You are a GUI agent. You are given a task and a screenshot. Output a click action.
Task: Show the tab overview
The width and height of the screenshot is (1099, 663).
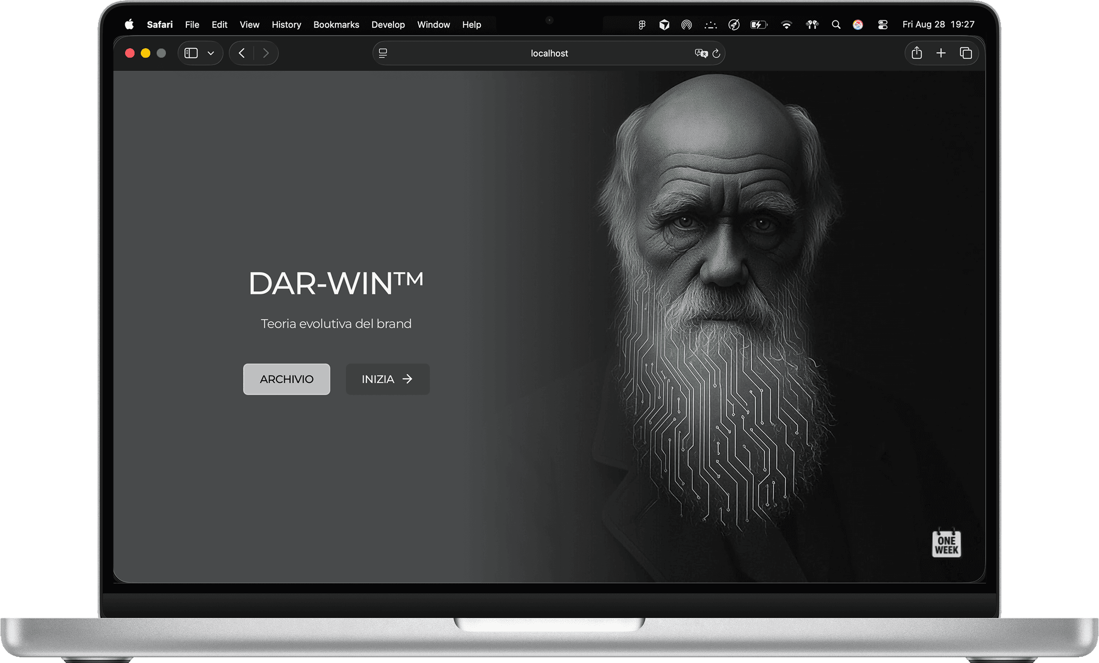966,53
